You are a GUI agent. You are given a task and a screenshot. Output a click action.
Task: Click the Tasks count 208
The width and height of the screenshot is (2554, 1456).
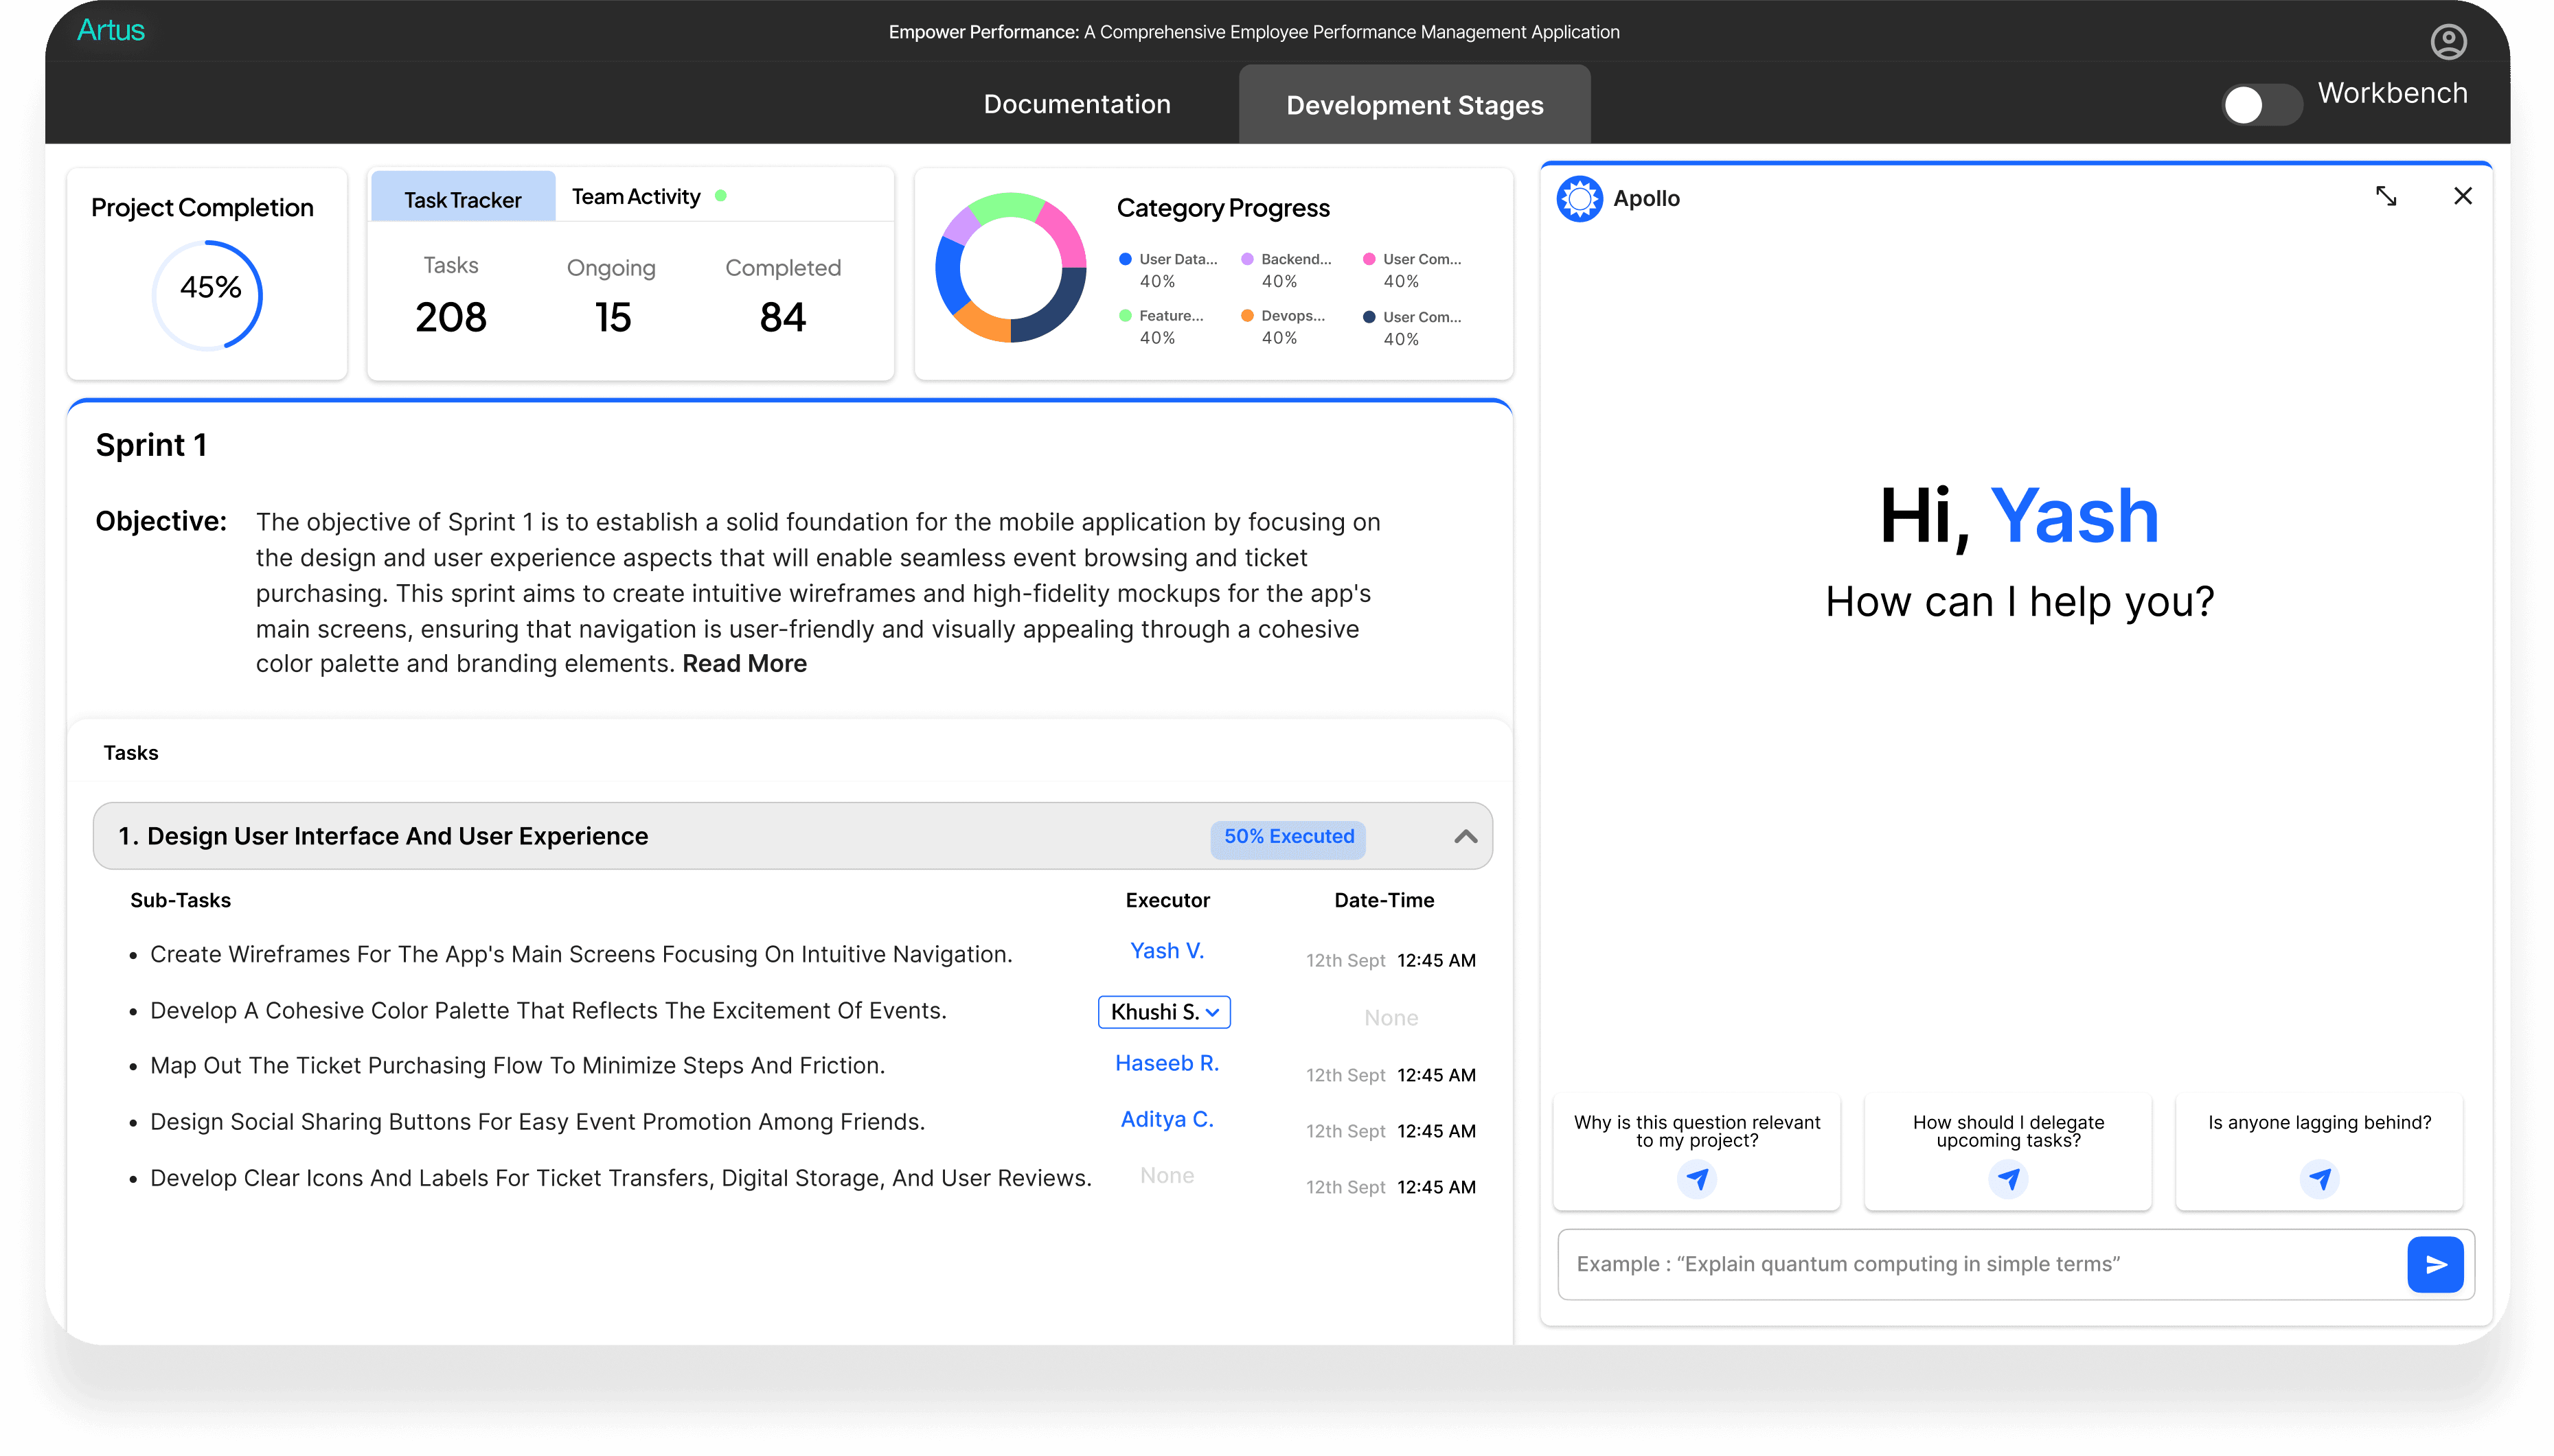[x=451, y=318]
